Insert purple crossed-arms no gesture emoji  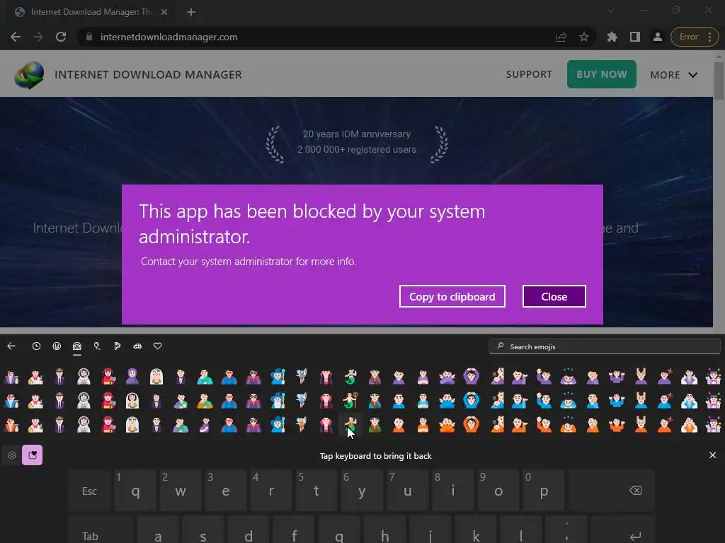pos(447,376)
